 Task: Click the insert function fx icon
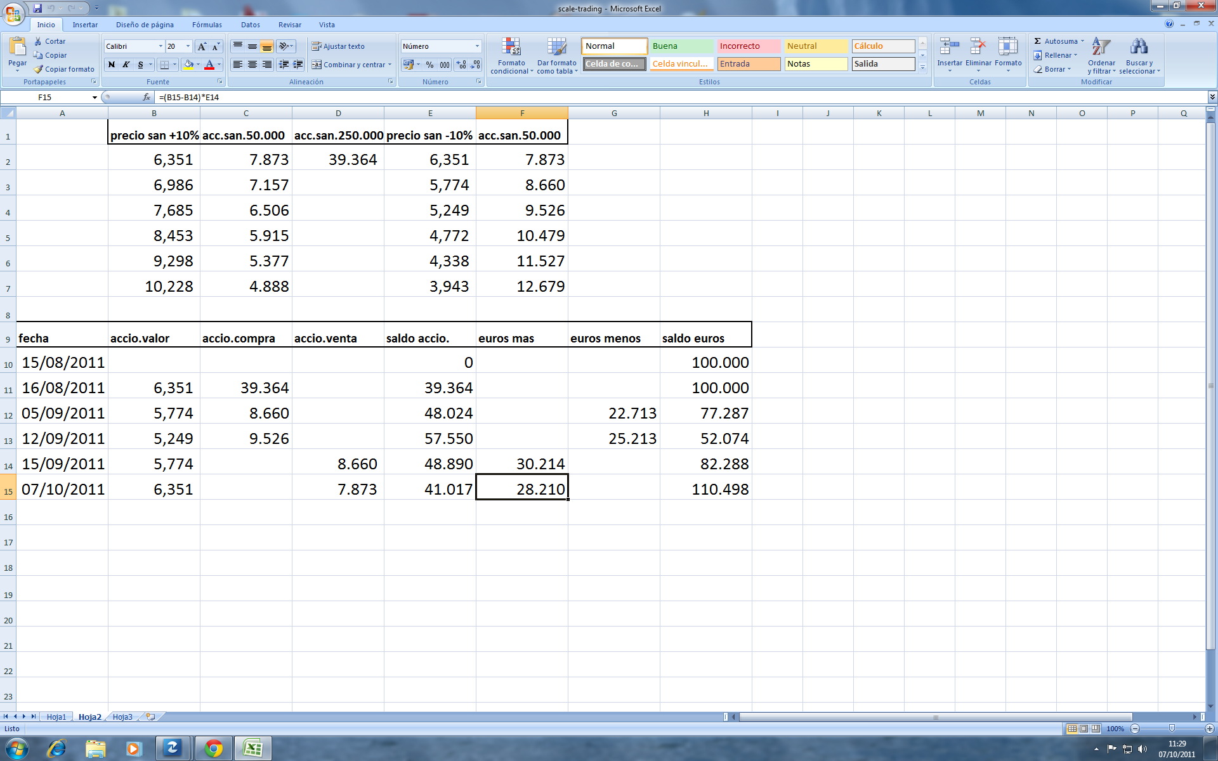(147, 97)
